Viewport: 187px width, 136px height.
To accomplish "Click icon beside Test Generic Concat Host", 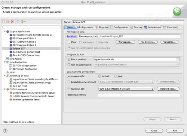I will [11, 52].
